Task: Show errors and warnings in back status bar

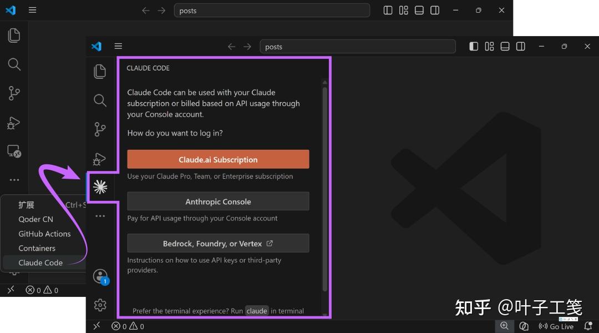Action: 42,290
